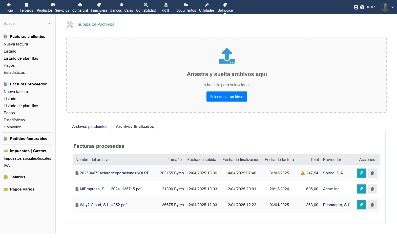Click the upload cloud icon in dropzone

pyautogui.click(x=226, y=56)
